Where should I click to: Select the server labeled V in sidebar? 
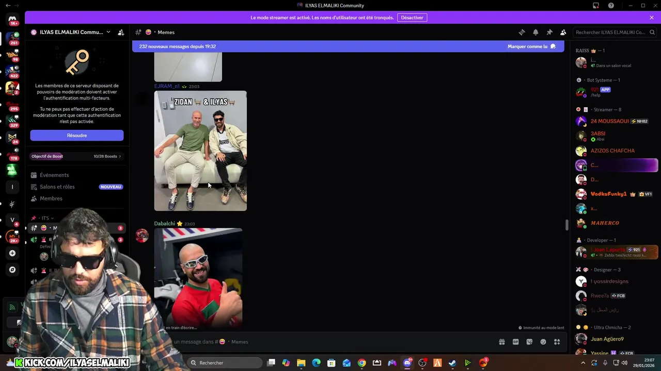click(12, 220)
